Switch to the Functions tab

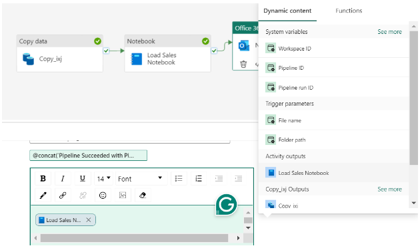[349, 11]
